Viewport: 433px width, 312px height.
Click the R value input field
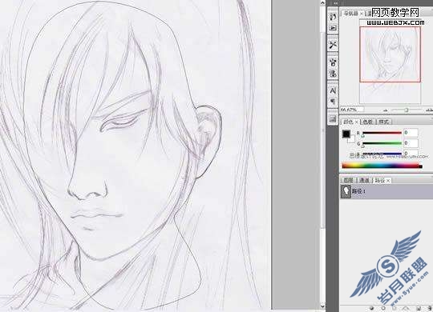click(411, 133)
